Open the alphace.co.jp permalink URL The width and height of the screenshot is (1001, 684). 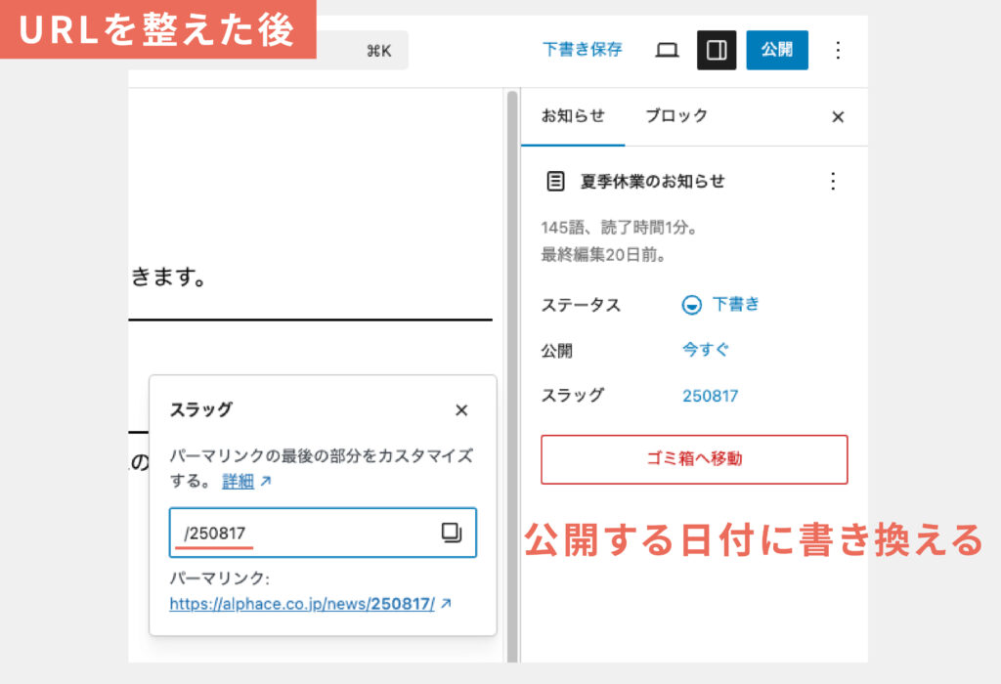pos(302,604)
